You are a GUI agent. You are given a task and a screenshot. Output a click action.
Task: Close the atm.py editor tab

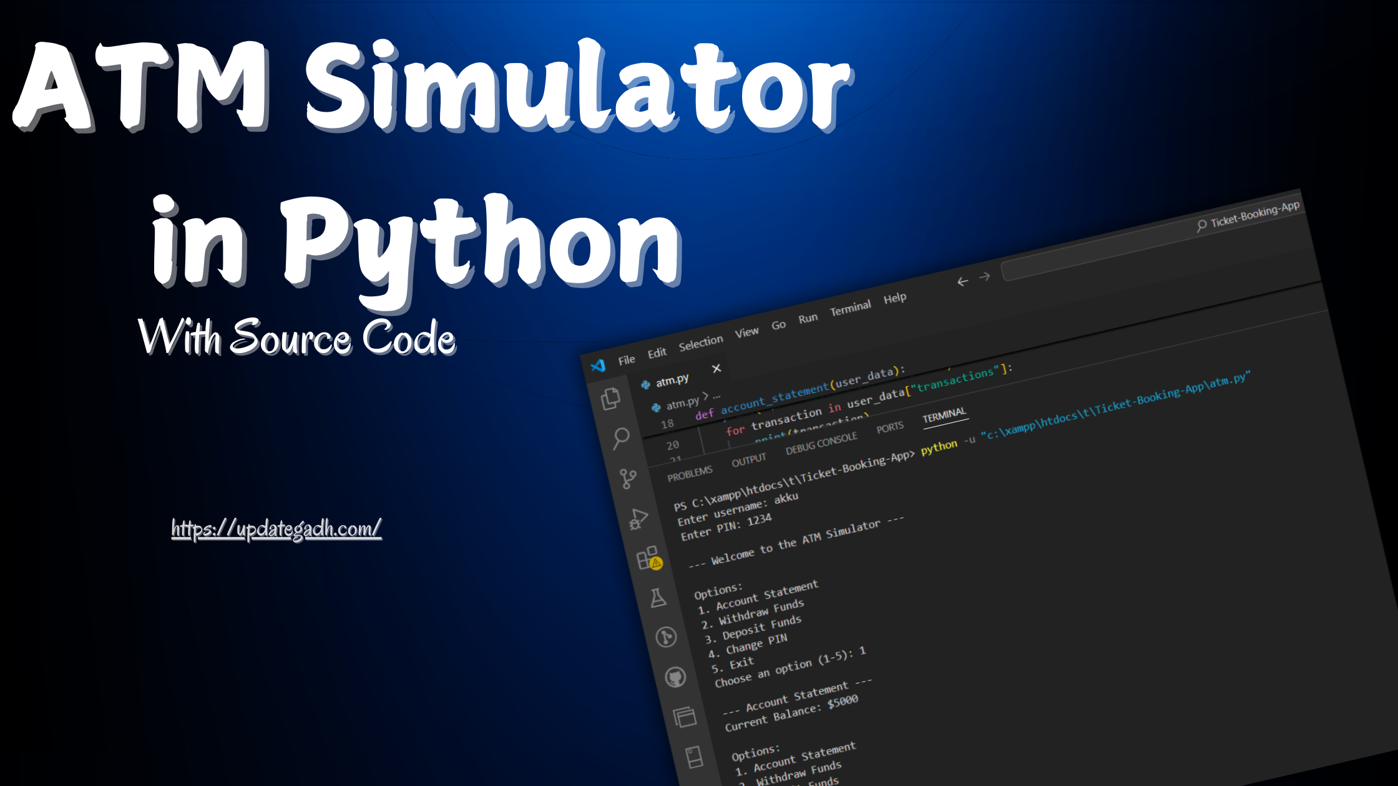[x=716, y=368]
